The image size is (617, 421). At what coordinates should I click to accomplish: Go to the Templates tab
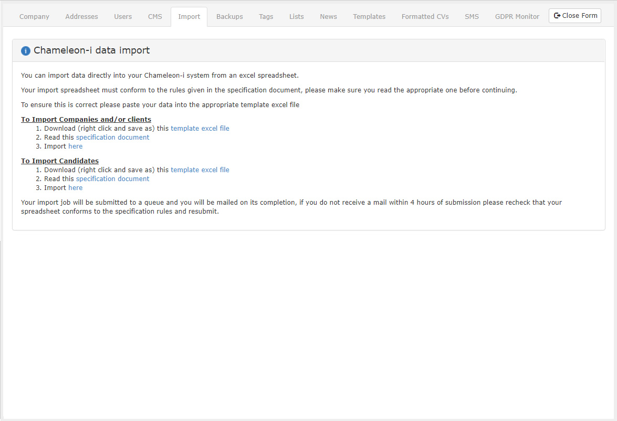[x=369, y=16]
